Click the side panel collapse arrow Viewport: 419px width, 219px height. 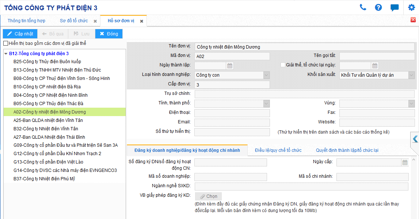tap(415, 139)
